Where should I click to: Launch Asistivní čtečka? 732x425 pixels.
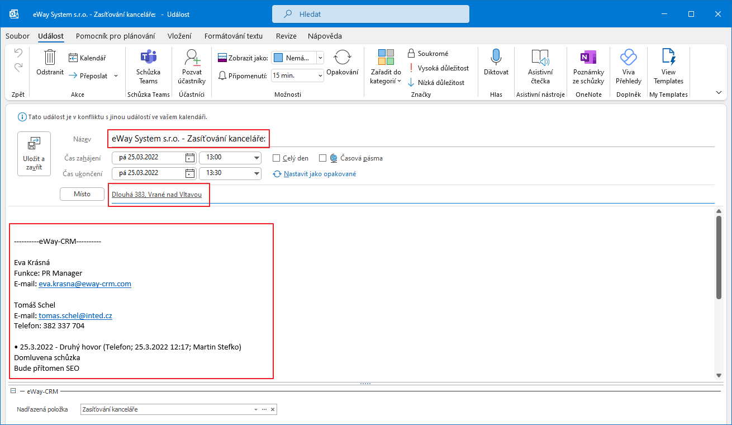coord(540,67)
